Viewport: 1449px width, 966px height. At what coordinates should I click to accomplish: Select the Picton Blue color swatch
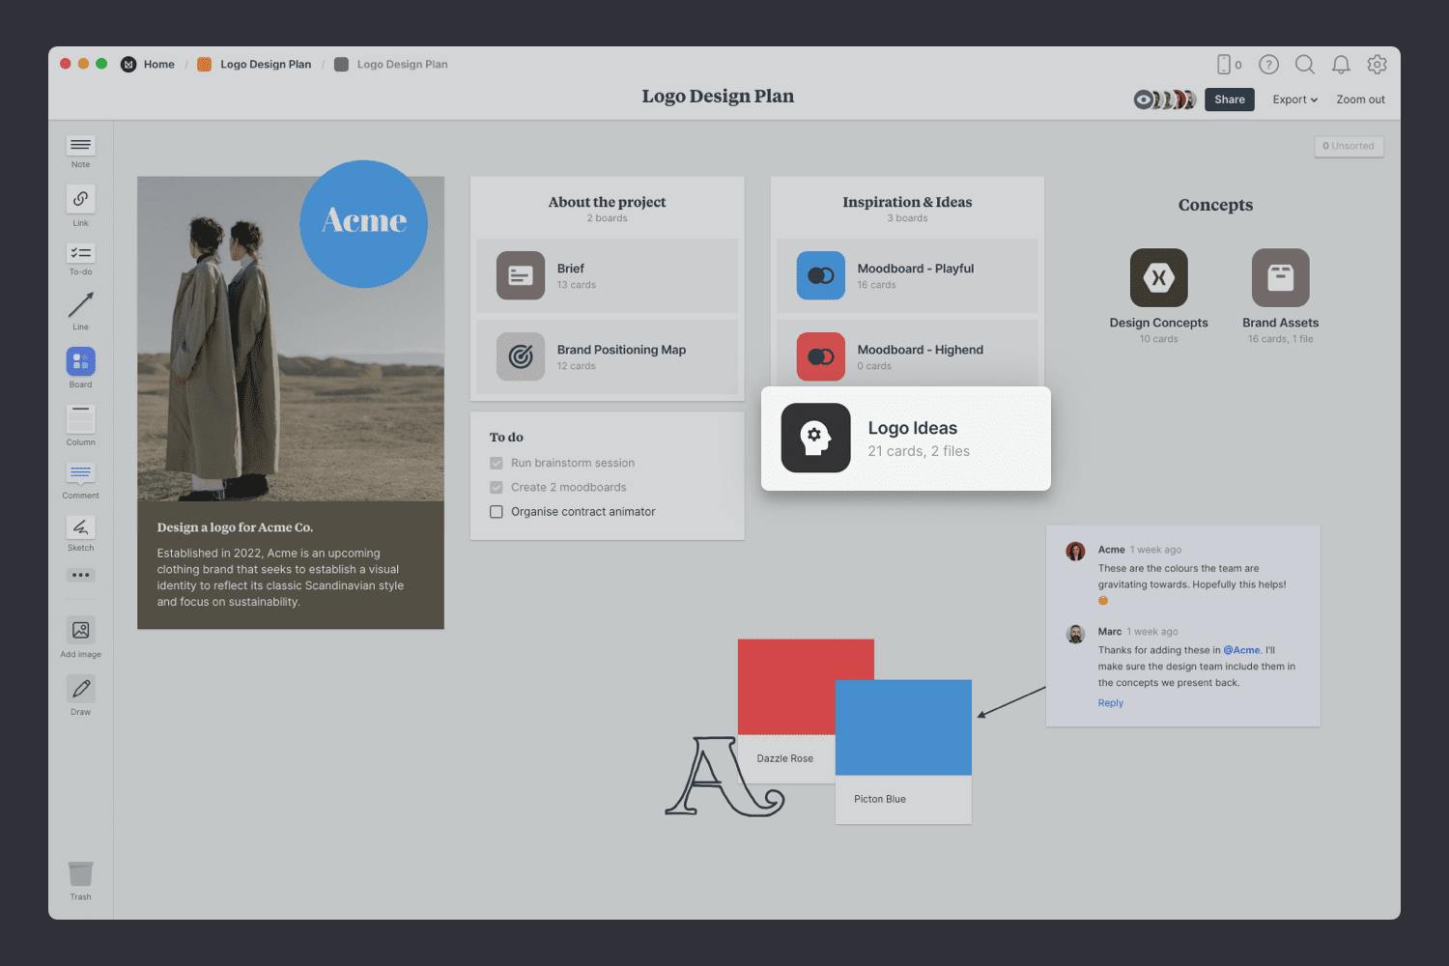coord(903,727)
